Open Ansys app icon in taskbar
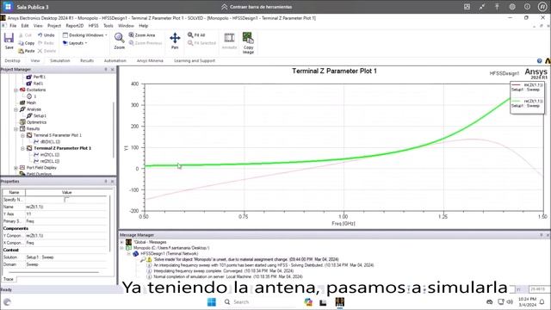The height and width of the screenshot is (310, 551). coord(340,302)
